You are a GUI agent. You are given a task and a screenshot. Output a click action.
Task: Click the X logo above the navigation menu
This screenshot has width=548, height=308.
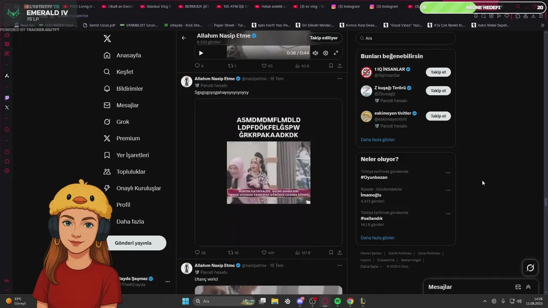coord(107,38)
